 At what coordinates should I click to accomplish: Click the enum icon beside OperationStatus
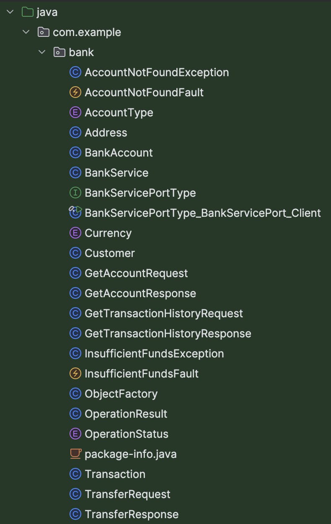click(x=75, y=434)
